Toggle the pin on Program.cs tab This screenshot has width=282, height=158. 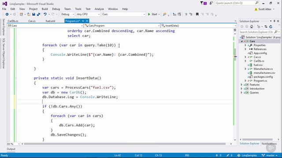point(83,21)
